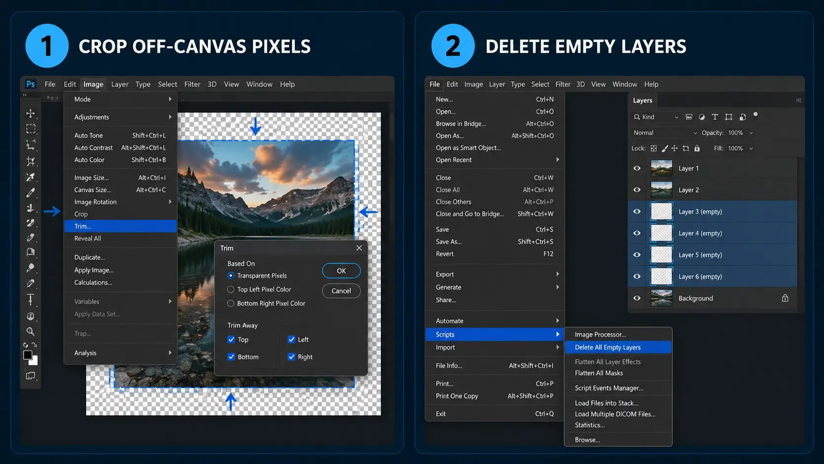Open the Normal blend mode dropdown

tap(665, 133)
